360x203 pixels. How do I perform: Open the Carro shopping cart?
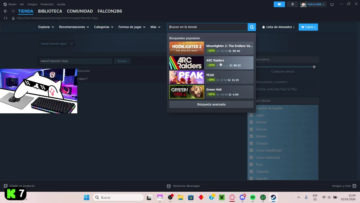pyautogui.click(x=308, y=27)
